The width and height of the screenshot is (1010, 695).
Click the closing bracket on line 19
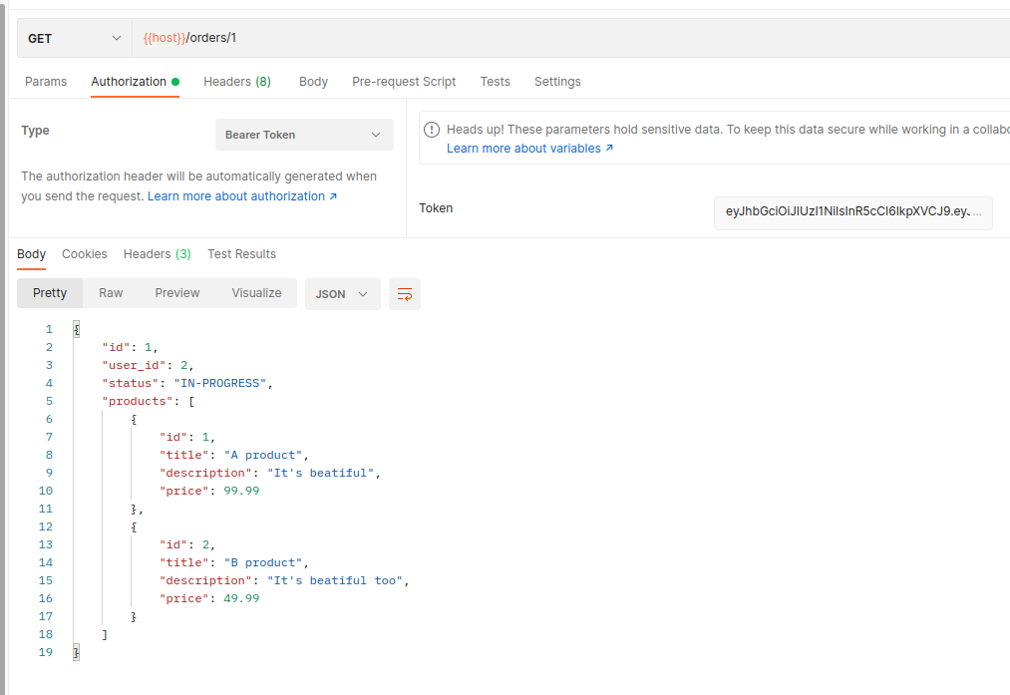coord(76,652)
